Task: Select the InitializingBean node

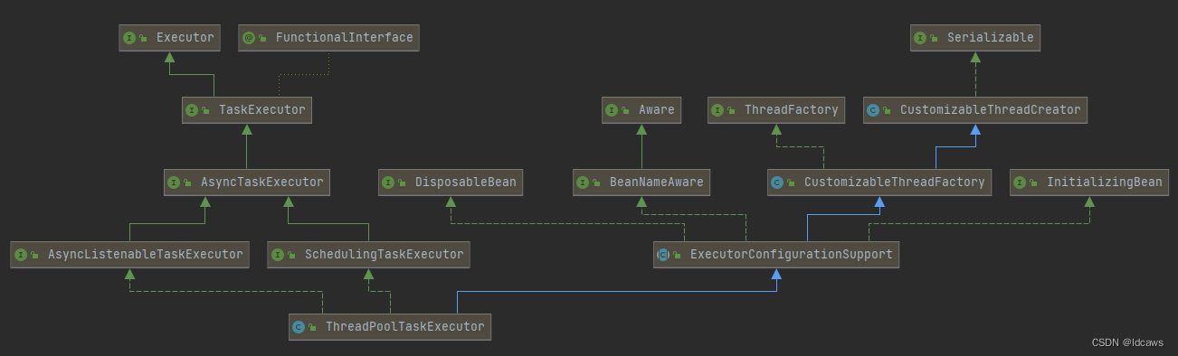Action: click(1089, 183)
